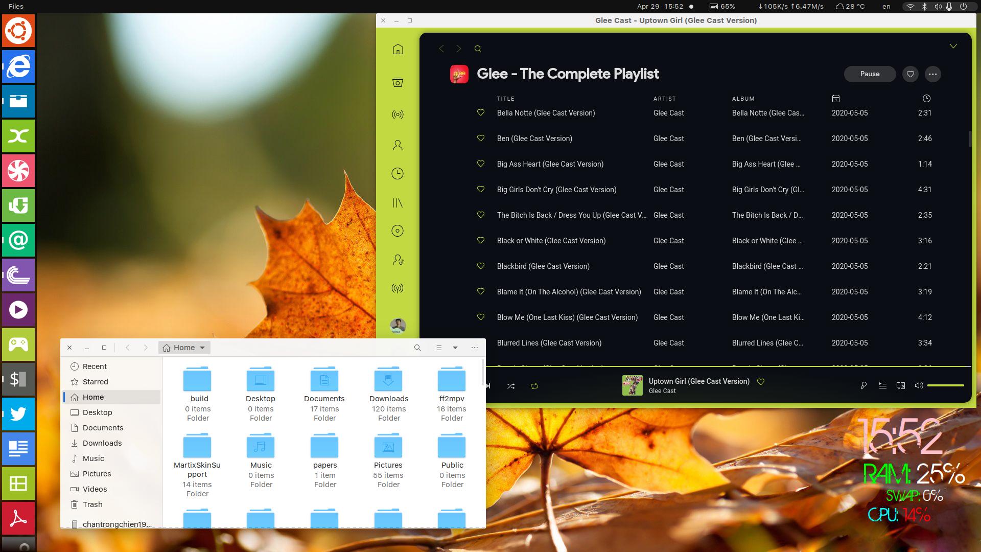Sort playlist by ALBUM column
Viewport: 981px width, 552px height.
pyautogui.click(x=743, y=99)
